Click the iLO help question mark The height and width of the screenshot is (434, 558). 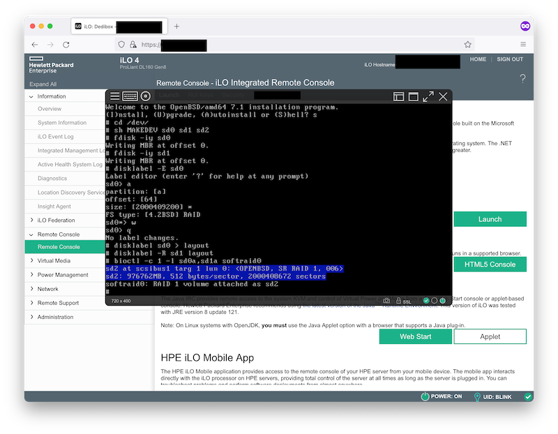522,78
